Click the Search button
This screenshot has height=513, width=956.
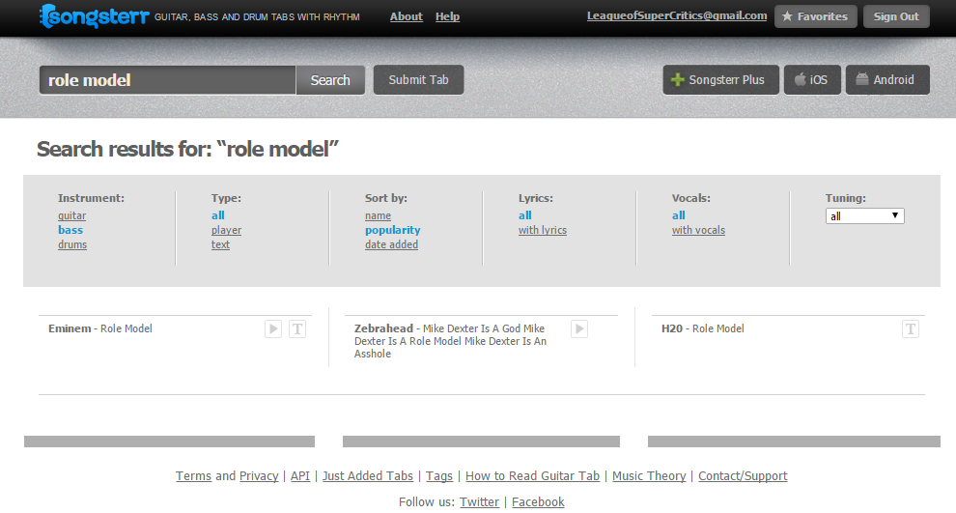(x=330, y=80)
